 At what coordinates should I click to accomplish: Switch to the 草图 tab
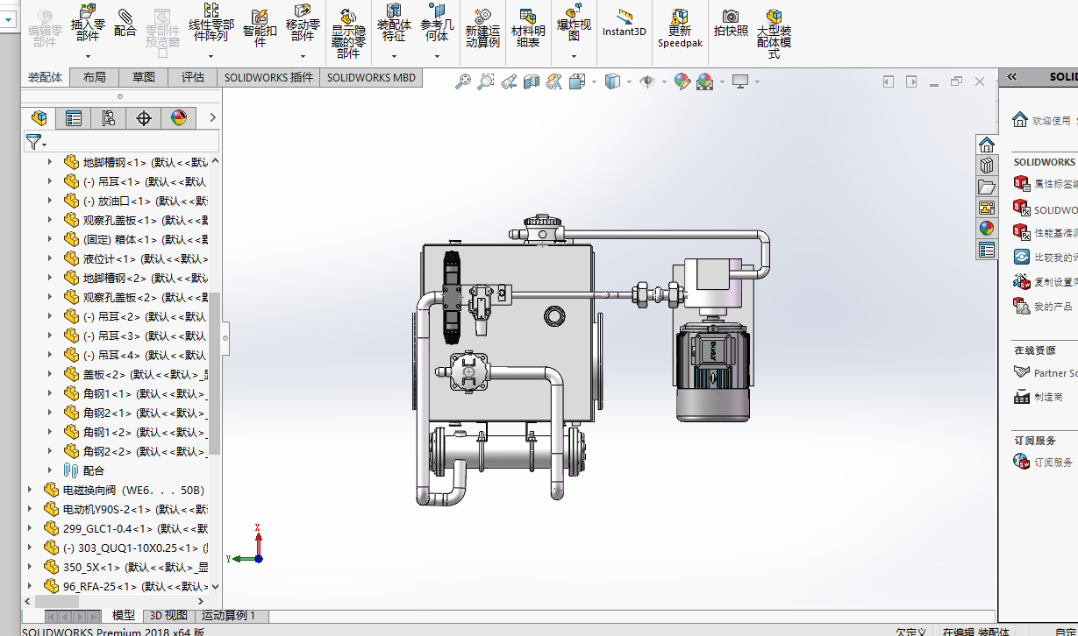point(144,77)
